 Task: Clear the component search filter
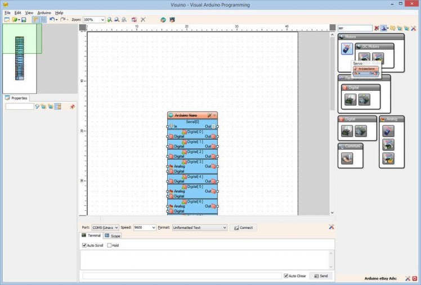(377, 28)
